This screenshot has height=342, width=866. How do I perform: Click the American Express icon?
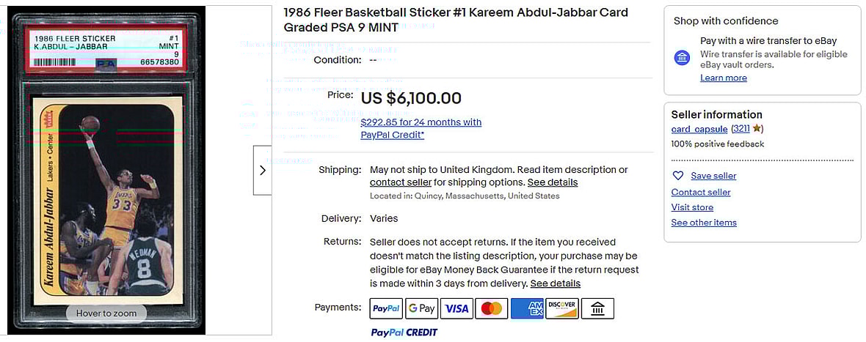[x=527, y=308]
